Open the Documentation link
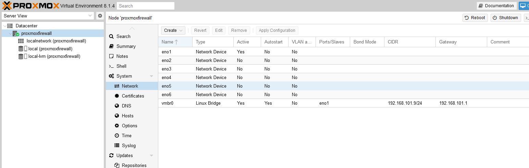 pyautogui.click(x=496, y=6)
